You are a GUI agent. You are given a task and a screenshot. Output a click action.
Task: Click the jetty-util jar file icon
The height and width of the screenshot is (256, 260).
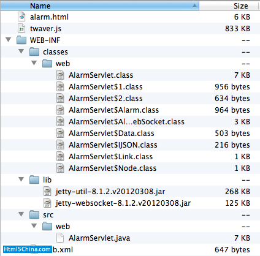coord(47,191)
